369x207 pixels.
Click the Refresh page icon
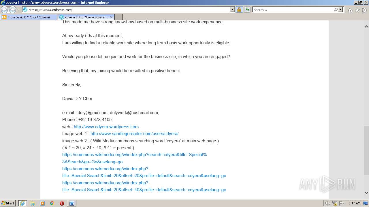tap(247, 10)
